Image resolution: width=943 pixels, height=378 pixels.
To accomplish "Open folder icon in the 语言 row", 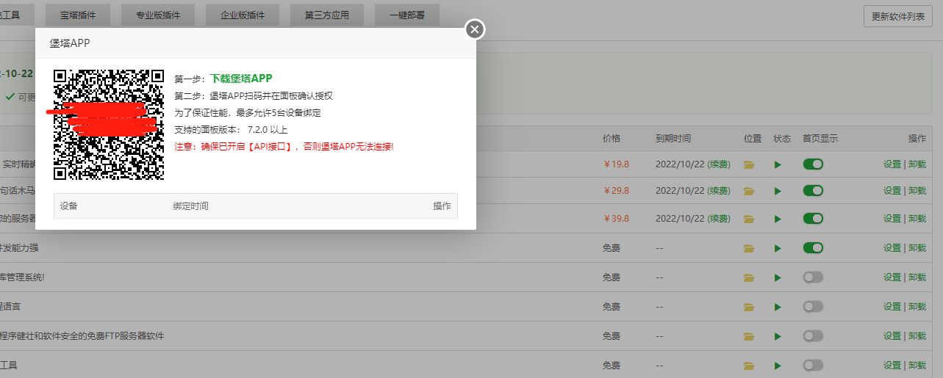I will (749, 307).
